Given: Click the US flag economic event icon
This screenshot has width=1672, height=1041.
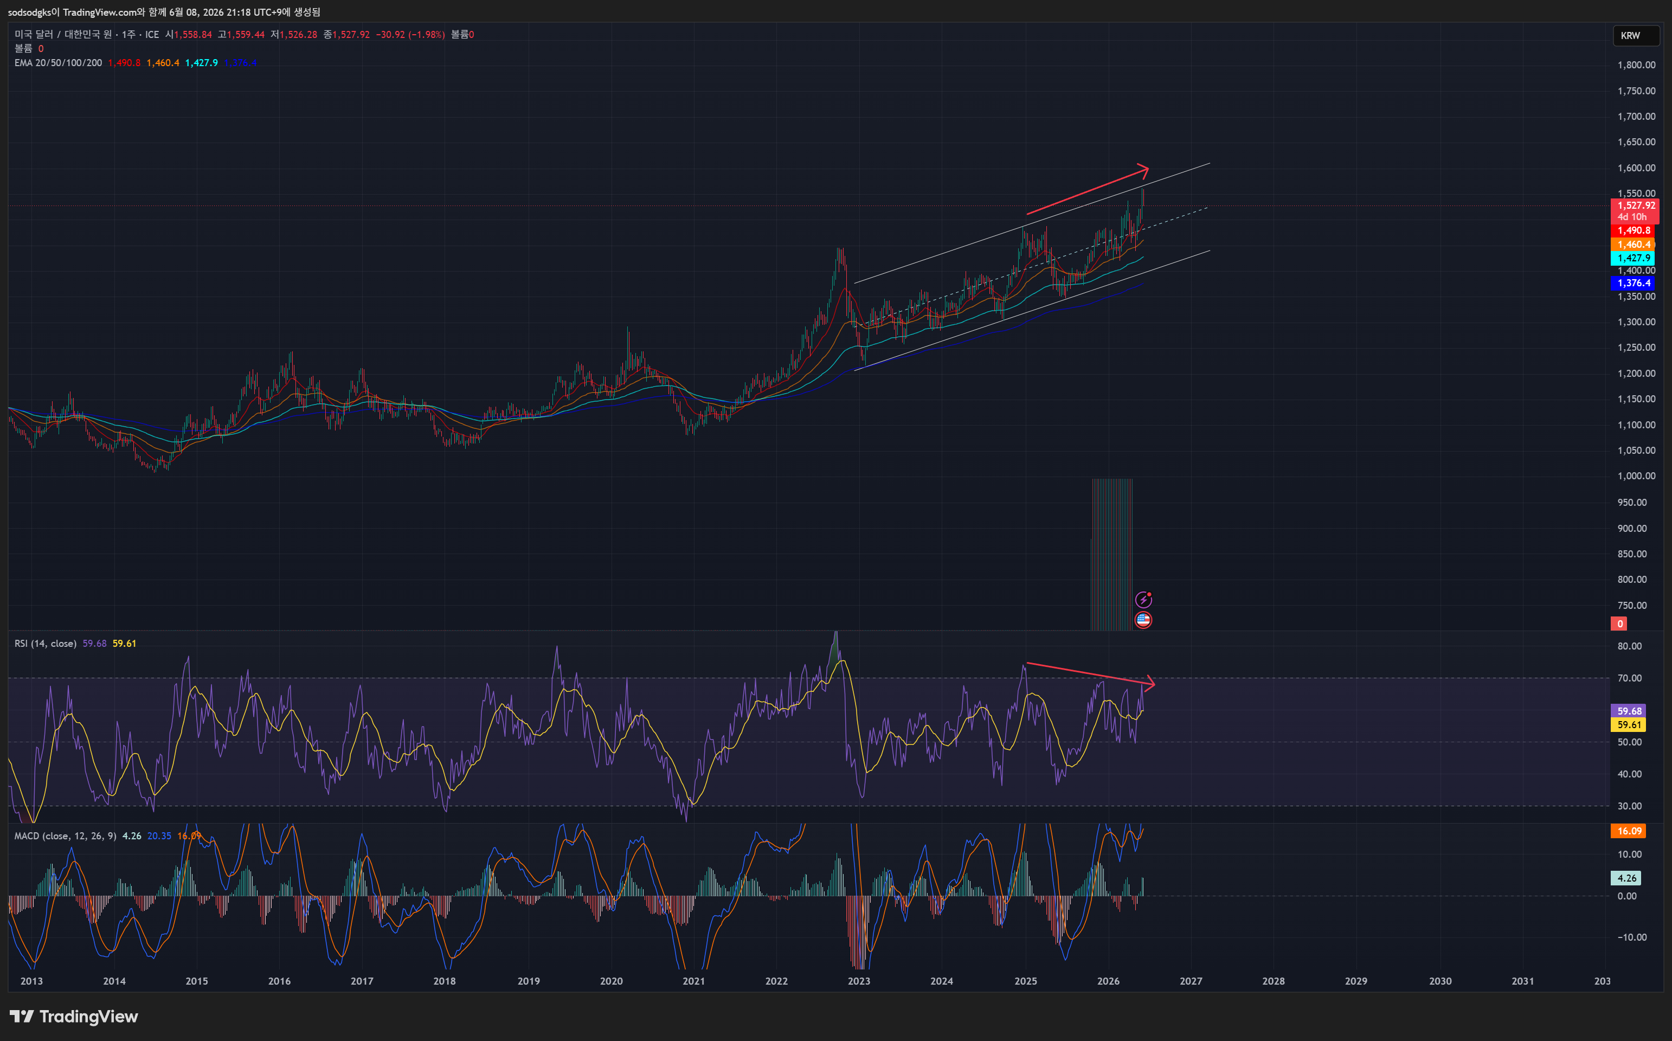Looking at the screenshot, I should (1143, 620).
